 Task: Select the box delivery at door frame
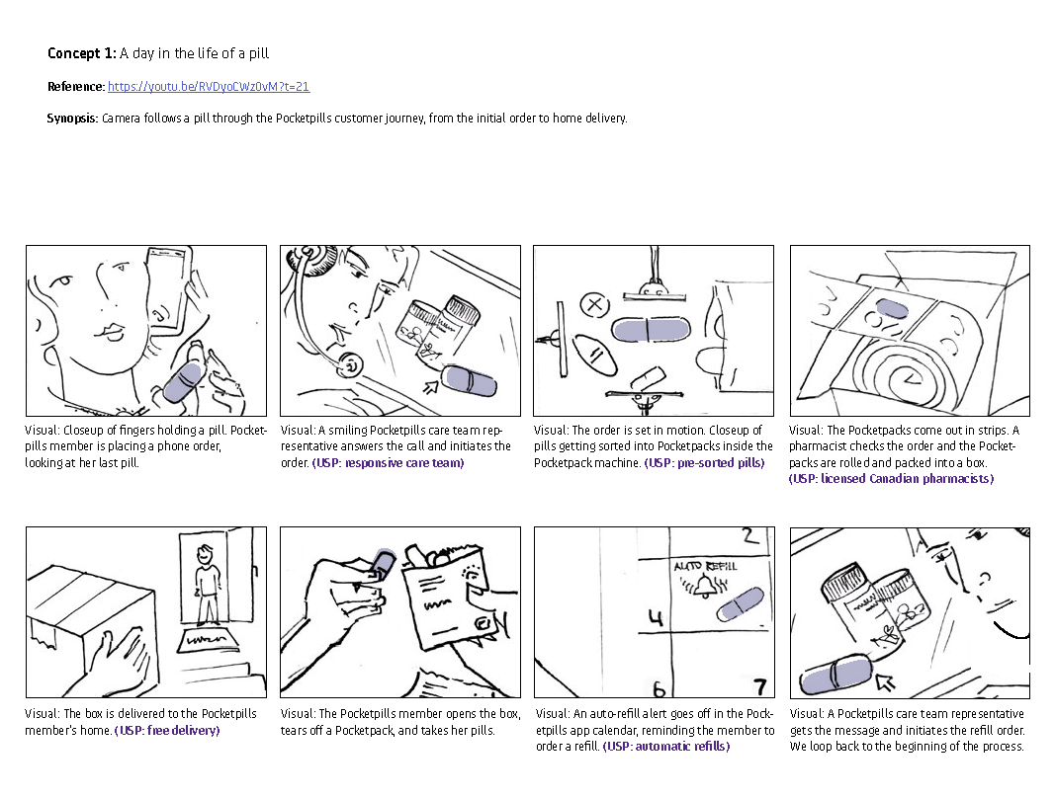[x=146, y=612]
